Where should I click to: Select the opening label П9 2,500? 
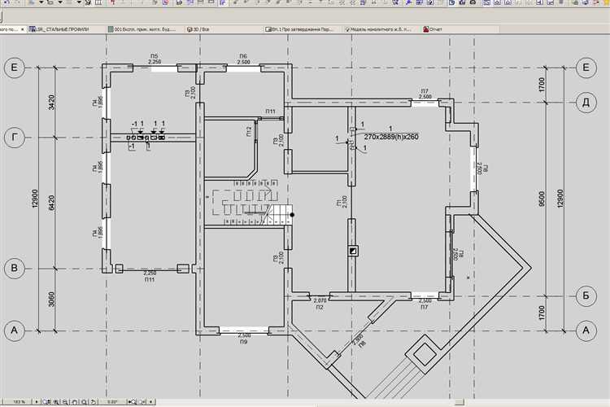244,339
